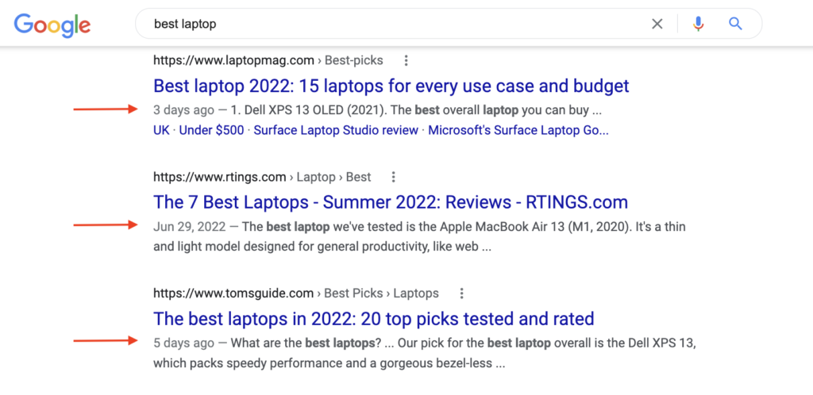Follow the 'UK' sitelink
The image size is (813, 395).
pos(161,130)
